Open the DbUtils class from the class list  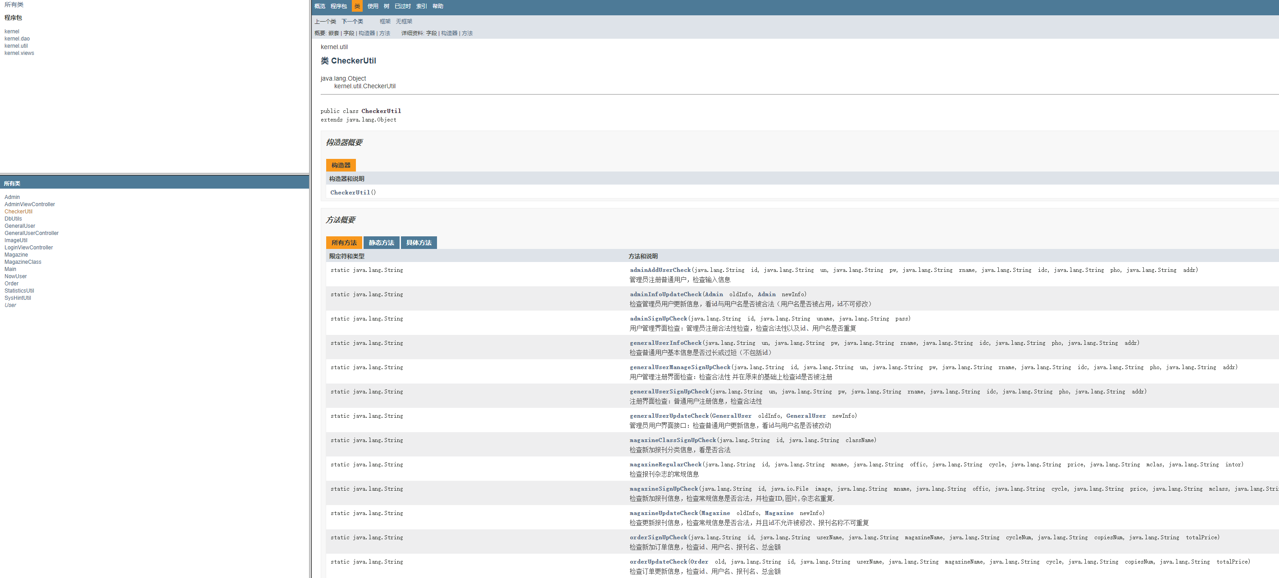(x=14, y=218)
